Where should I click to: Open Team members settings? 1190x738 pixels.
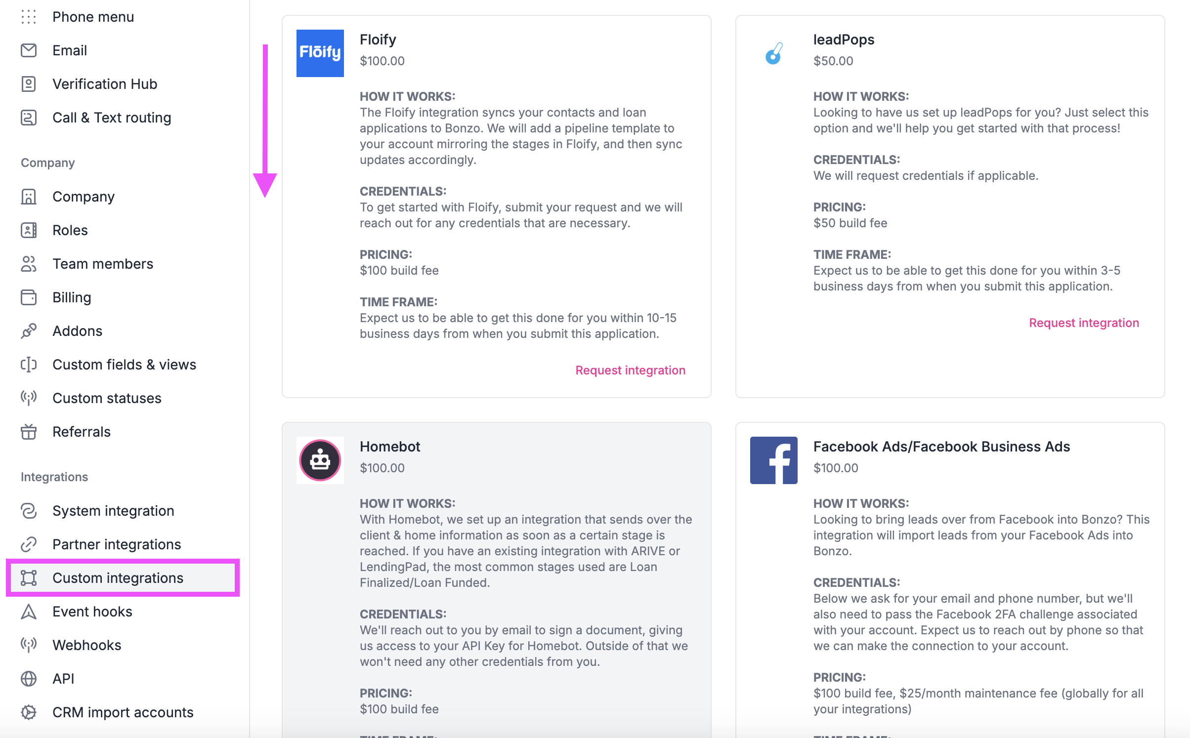pos(103,263)
